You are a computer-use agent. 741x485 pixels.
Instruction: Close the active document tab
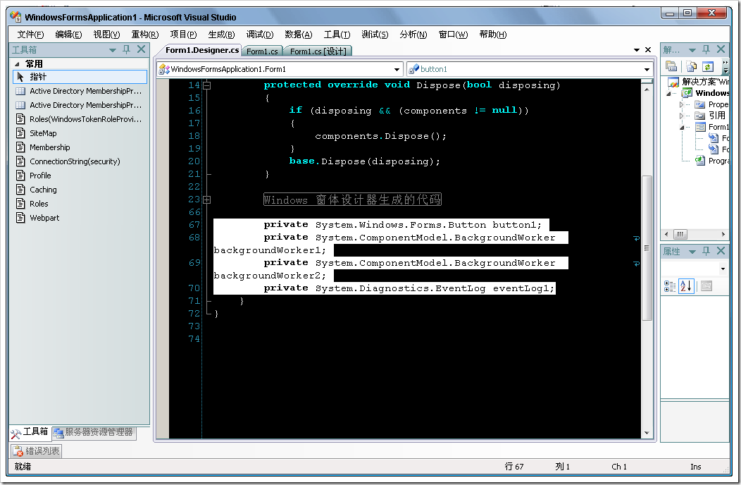(x=648, y=49)
